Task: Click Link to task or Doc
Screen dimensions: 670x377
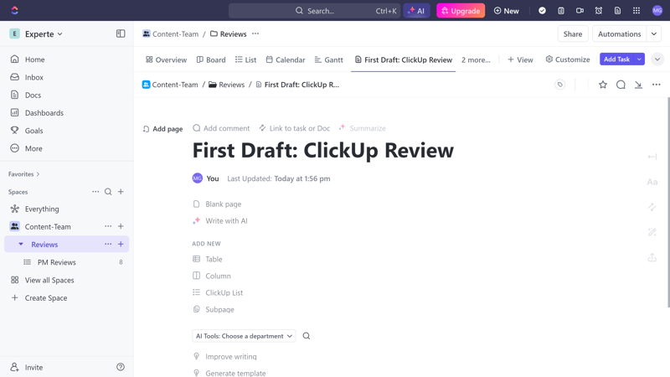Action: point(295,128)
